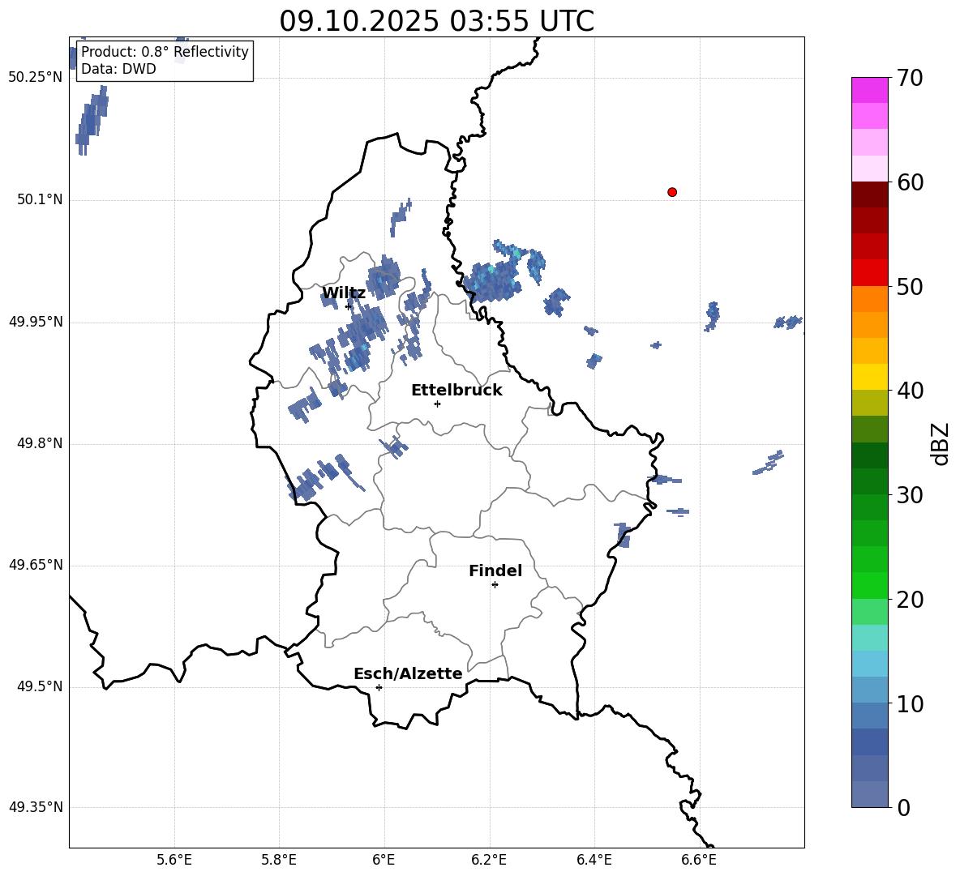Screen dimensions: 960x876
Task: Click the 6°E longitude label
Action: [x=384, y=860]
